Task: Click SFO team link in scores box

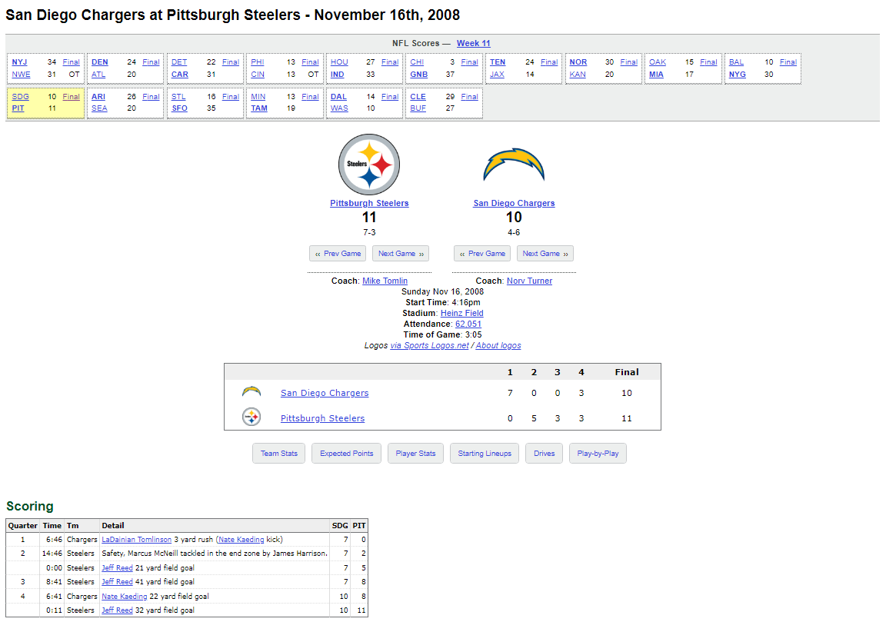Action: point(179,108)
